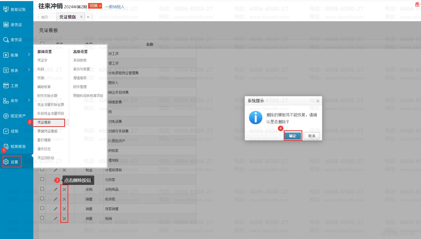
Task: Click the 一般纳税人 link
Action: click(114, 7)
